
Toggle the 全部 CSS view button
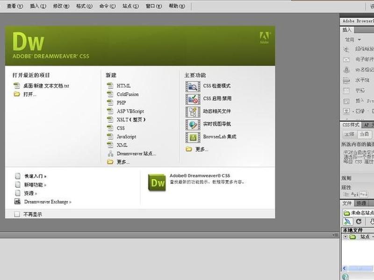(x=349, y=134)
